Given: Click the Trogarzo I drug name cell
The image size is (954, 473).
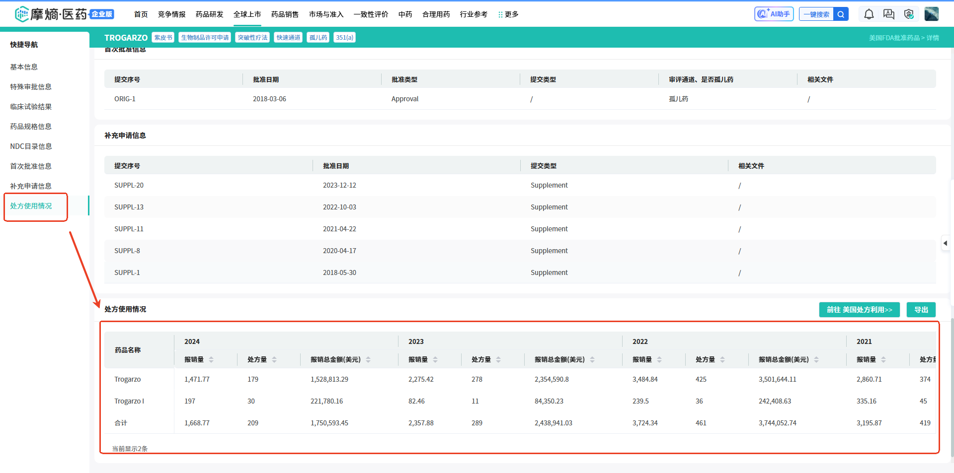Looking at the screenshot, I should pos(129,401).
